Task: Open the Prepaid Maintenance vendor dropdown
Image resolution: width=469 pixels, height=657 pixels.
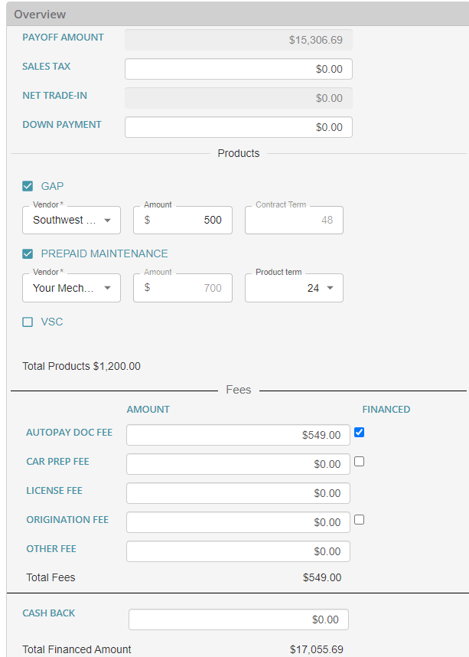Action: [71, 288]
